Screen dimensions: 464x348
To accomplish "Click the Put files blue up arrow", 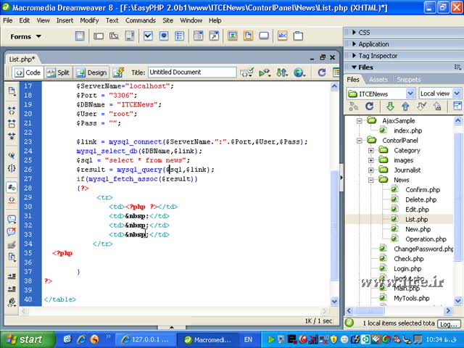I will (x=404, y=107).
